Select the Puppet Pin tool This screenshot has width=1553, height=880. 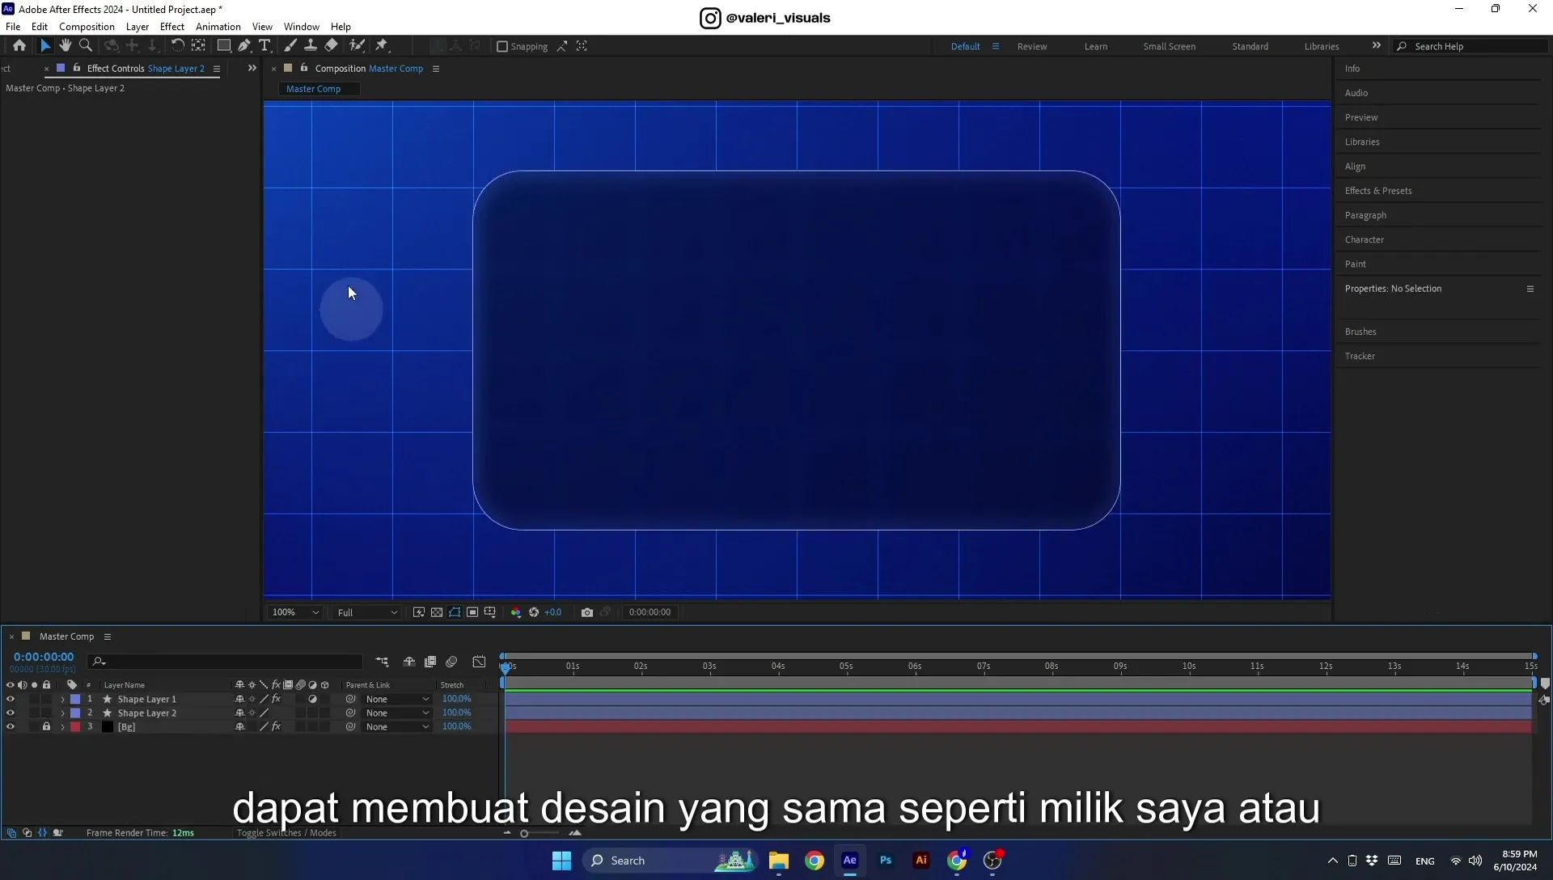click(382, 46)
